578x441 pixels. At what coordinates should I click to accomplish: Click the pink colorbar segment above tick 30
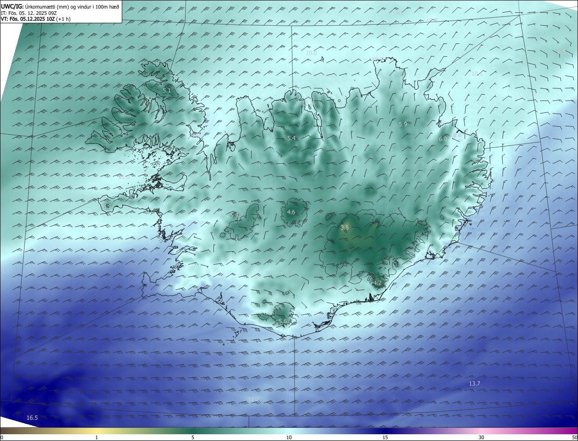[481, 431]
